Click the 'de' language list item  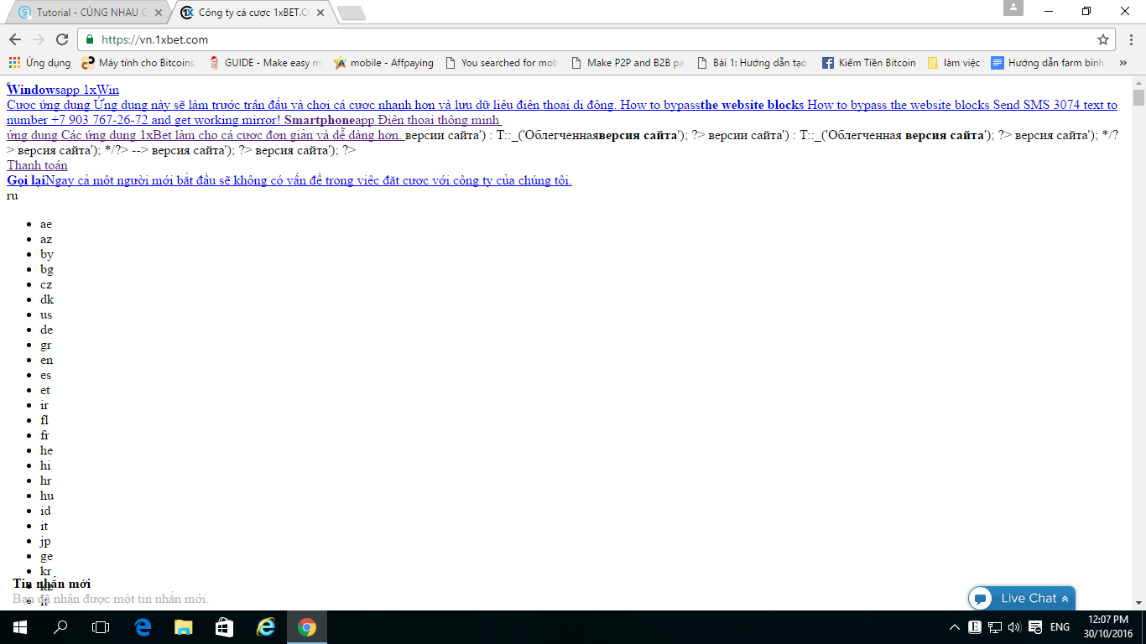point(47,330)
